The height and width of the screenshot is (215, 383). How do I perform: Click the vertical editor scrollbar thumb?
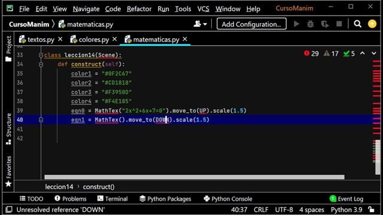[378, 157]
